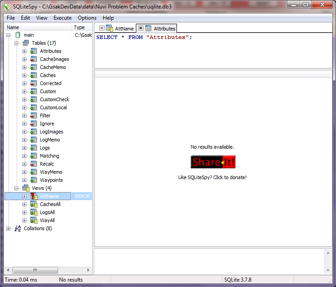This screenshot has width=336, height=287.
Task: Click the CustomLocal table icon
Action: tap(34, 107)
